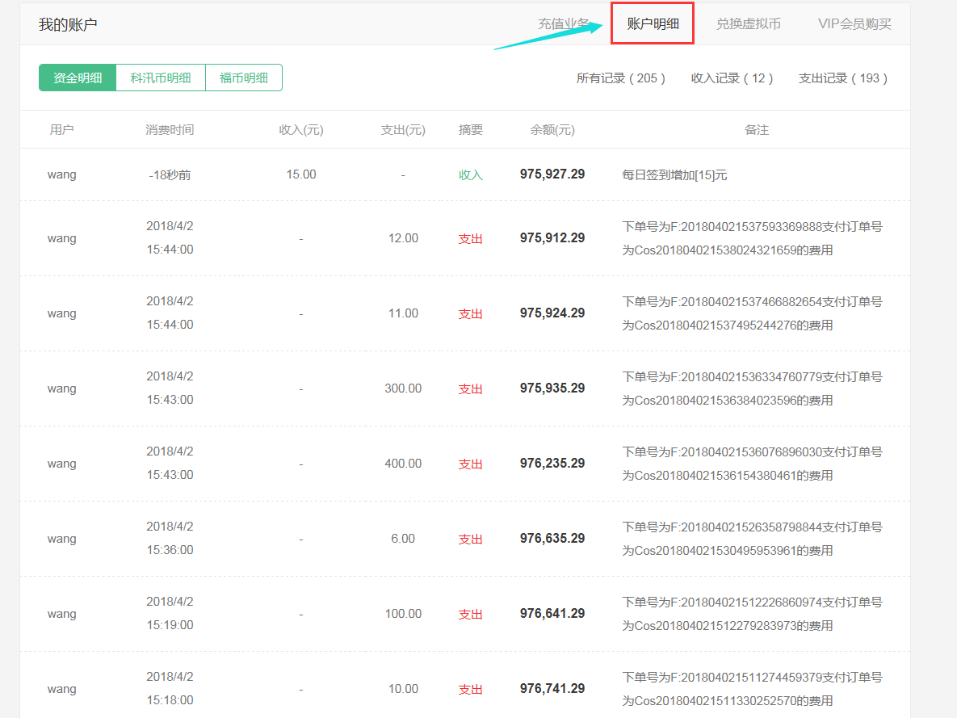Select the 资金明细 segment button
The image size is (957, 718).
coord(78,78)
